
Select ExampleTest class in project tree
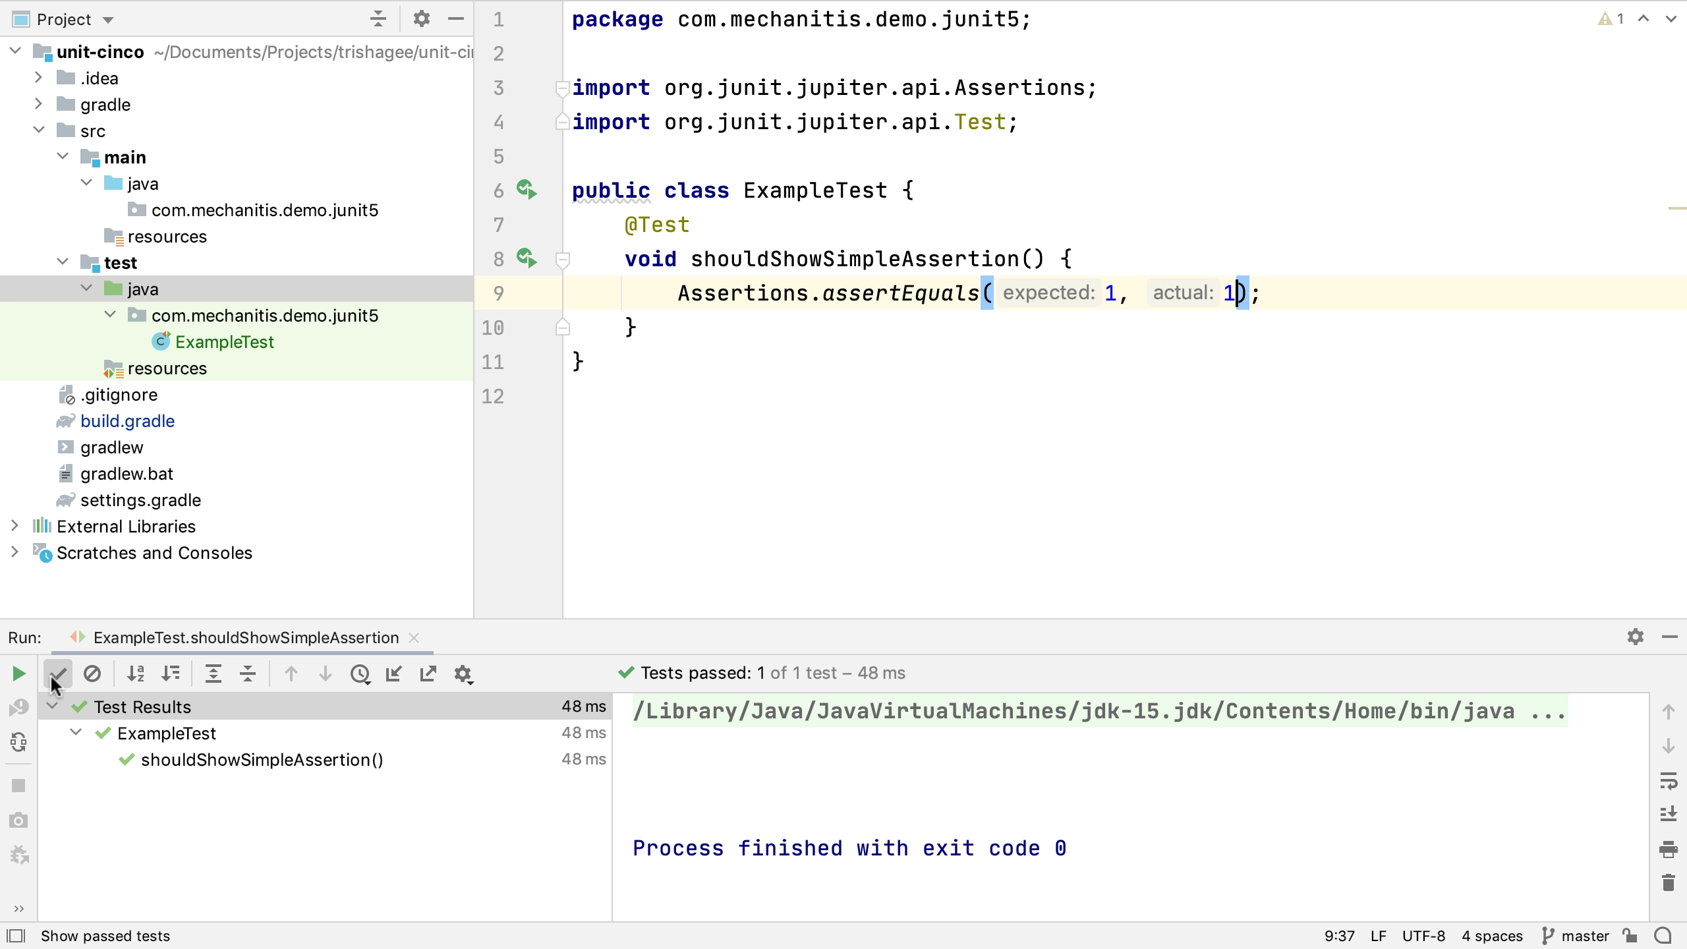click(224, 342)
